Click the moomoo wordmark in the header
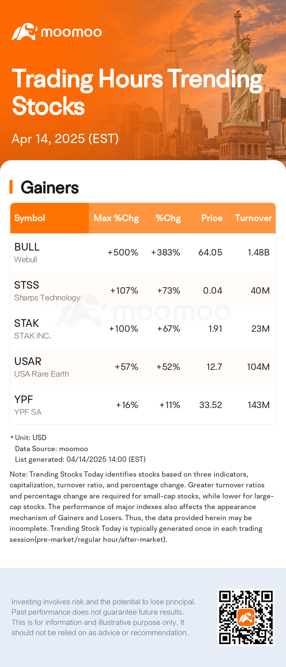The width and height of the screenshot is (286, 667). click(71, 32)
